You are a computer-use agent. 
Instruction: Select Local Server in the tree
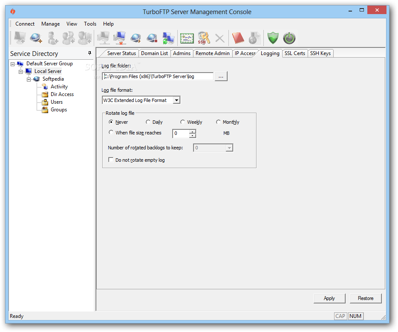(x=48, y=71)
